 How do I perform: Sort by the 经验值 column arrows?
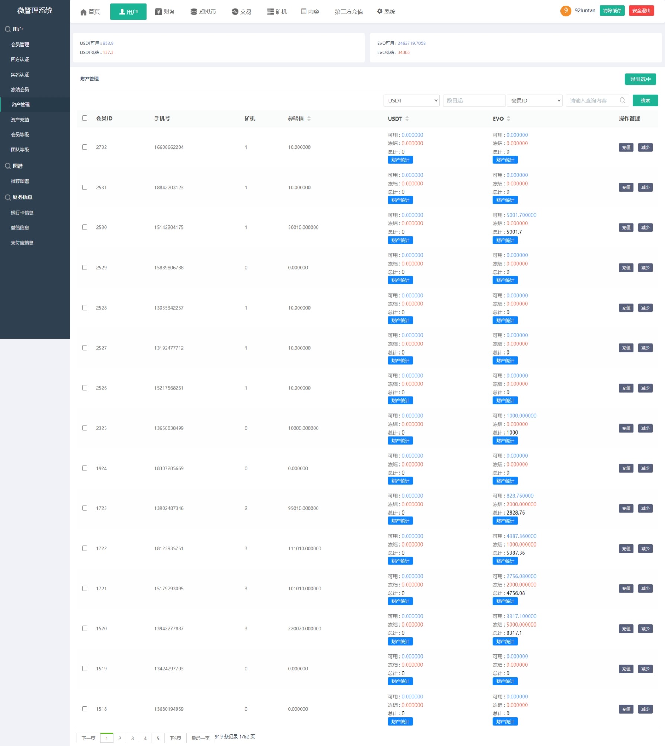[x=309, y=119]
